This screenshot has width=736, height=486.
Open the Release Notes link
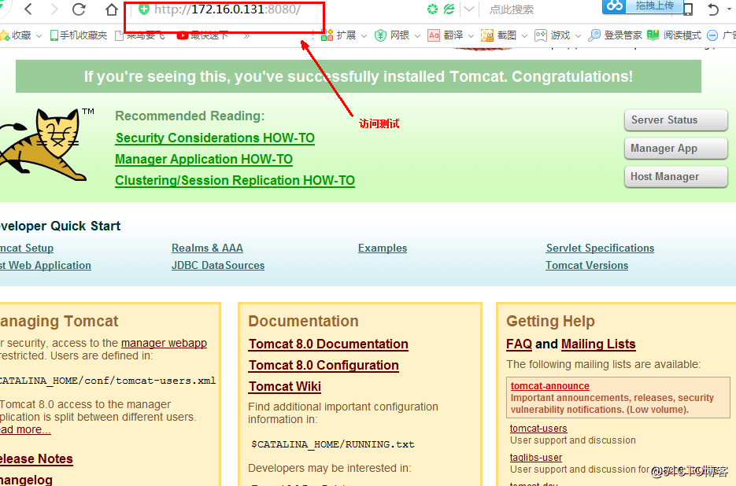point(36,458)
